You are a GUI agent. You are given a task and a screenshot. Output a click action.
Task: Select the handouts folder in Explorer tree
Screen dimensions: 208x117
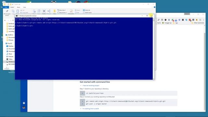coord(10,24)
